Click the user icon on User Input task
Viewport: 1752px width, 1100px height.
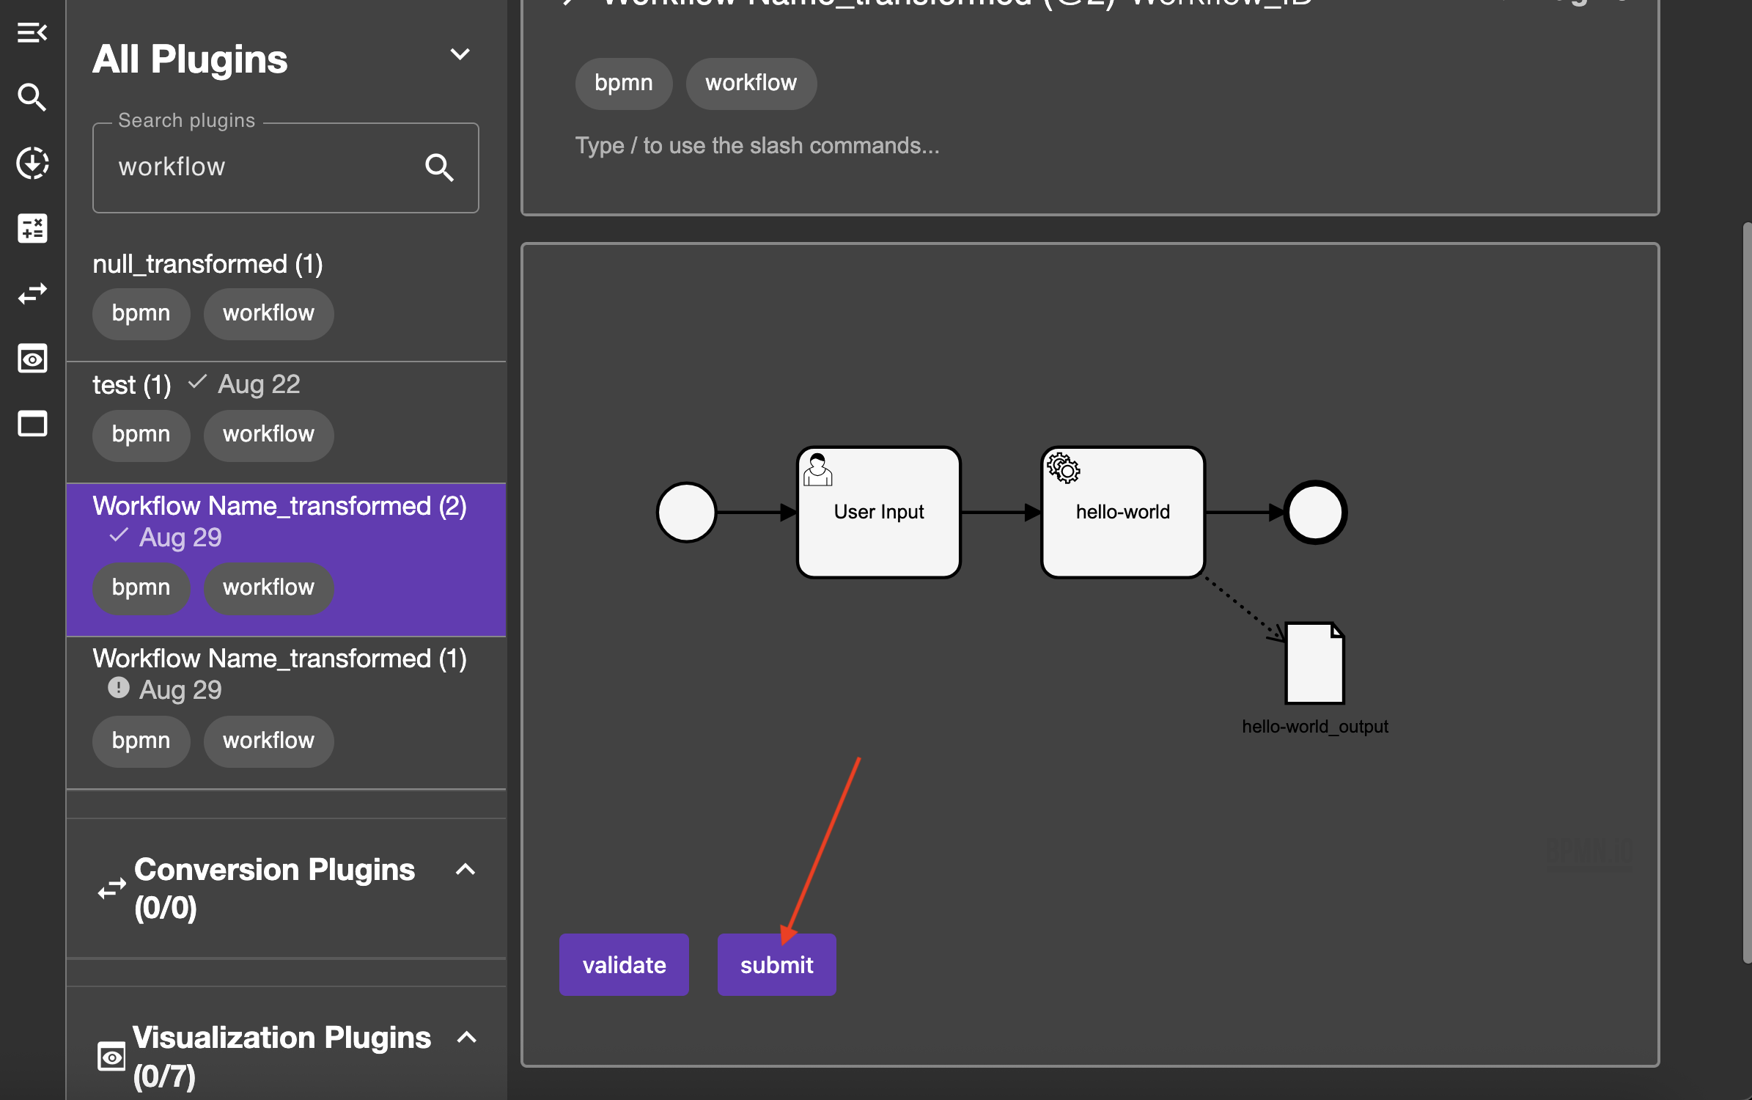point(817,469)
